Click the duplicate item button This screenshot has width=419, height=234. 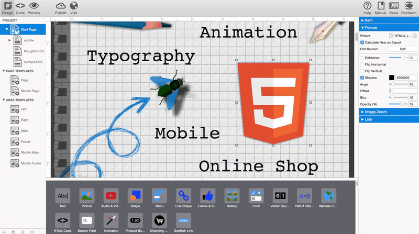pyautogui.click(x=14, y=232)
